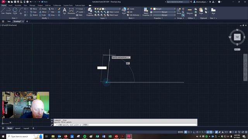The width and height of the screenshot is (248, 139).
Task: Click the Leader tool
Action: [x=80, y=12]
